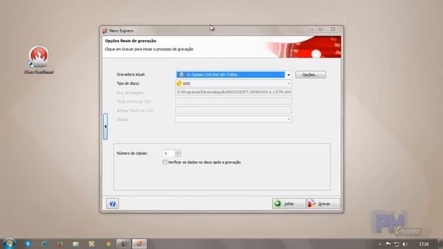
Task: Click the 'Arq. de imagem' path field
Action: click(x=233, y=92)
